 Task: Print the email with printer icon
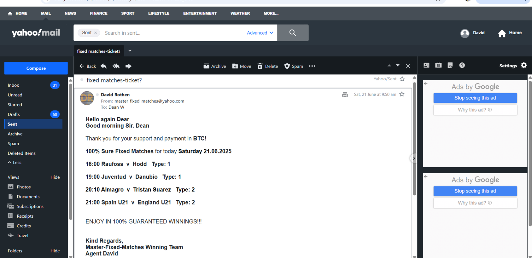(345, 95)
